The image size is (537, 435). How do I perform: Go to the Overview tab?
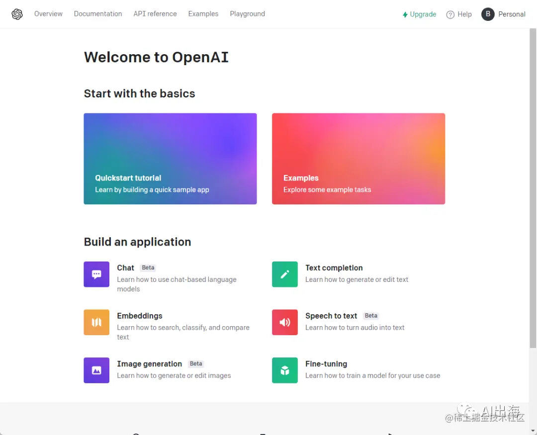(x=48, y=14)
